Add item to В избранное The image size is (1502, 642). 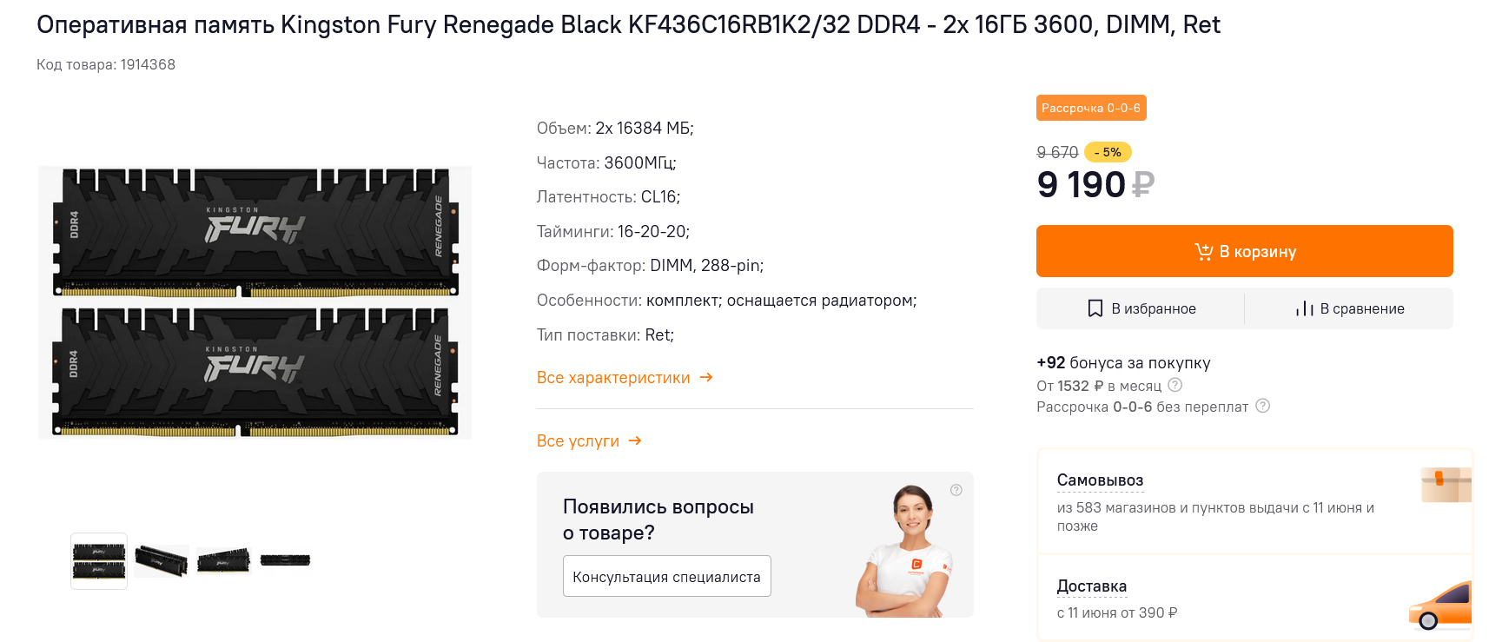click(x=1141, y=308)
